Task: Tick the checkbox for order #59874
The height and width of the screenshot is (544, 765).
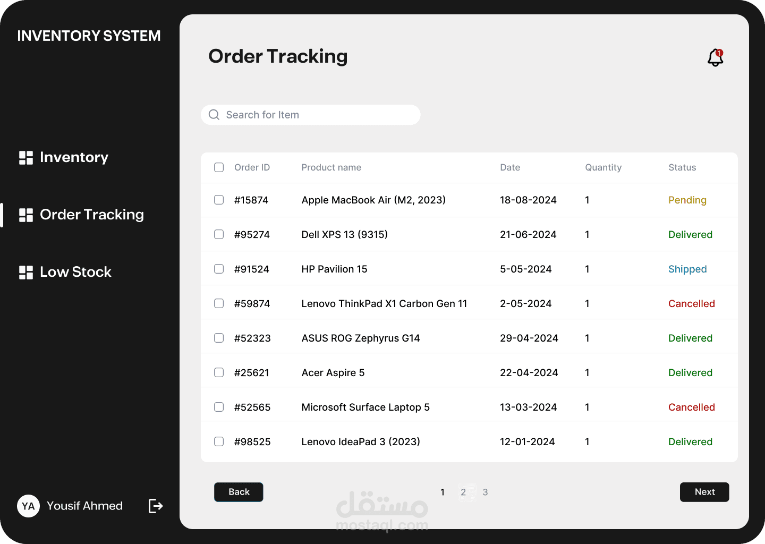Action: coord(219,303)
